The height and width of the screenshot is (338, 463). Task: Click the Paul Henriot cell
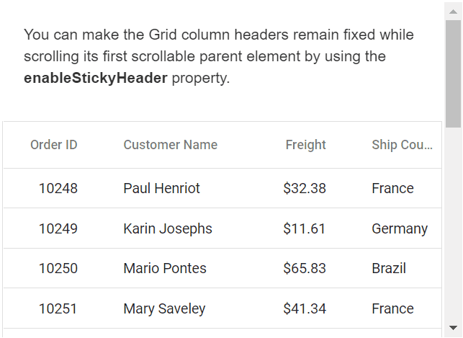162,188
